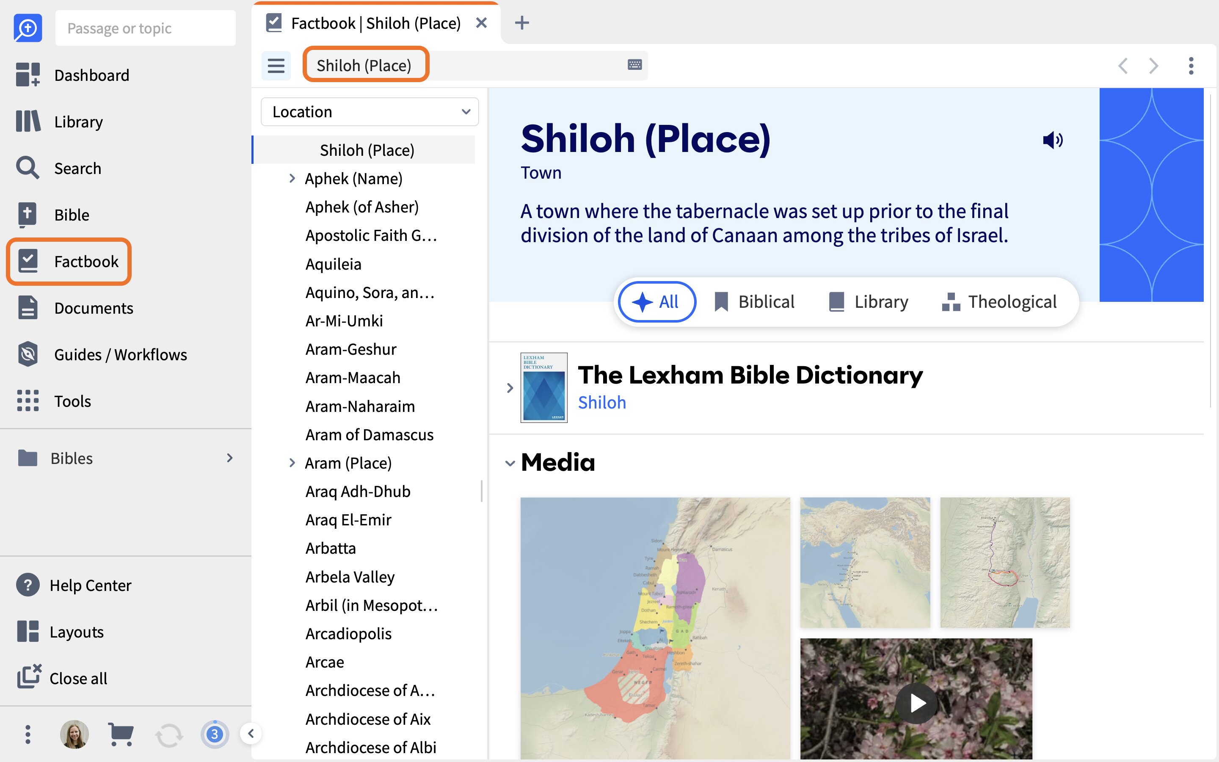Select Ar-Mi-Umki entry
This screenshot has width=1219, height=762.
coord(344,320)
